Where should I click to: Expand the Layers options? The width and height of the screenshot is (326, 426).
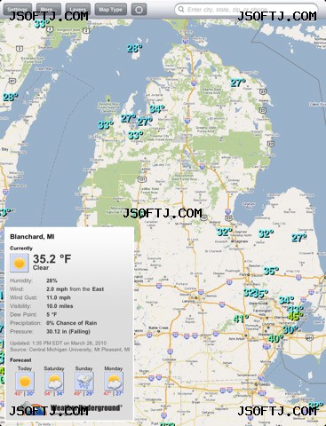pyautogui.click(x=78, y=10)
